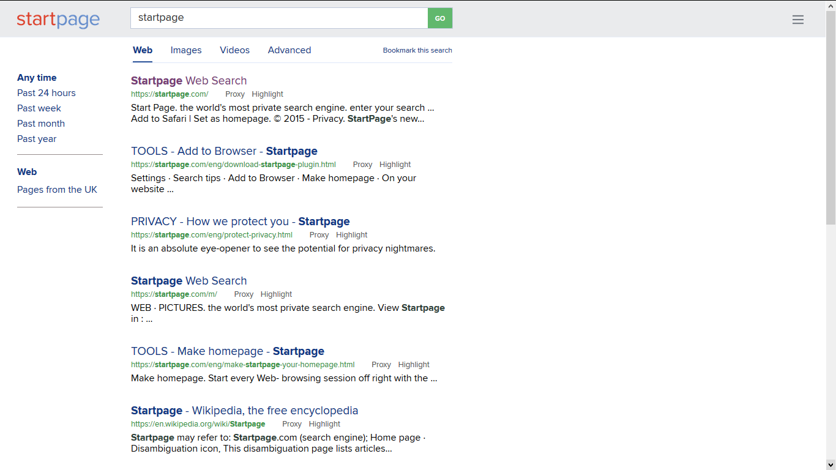Switch to the Web tab
Viewport: 836px width, 470px height.
[143, 50]
